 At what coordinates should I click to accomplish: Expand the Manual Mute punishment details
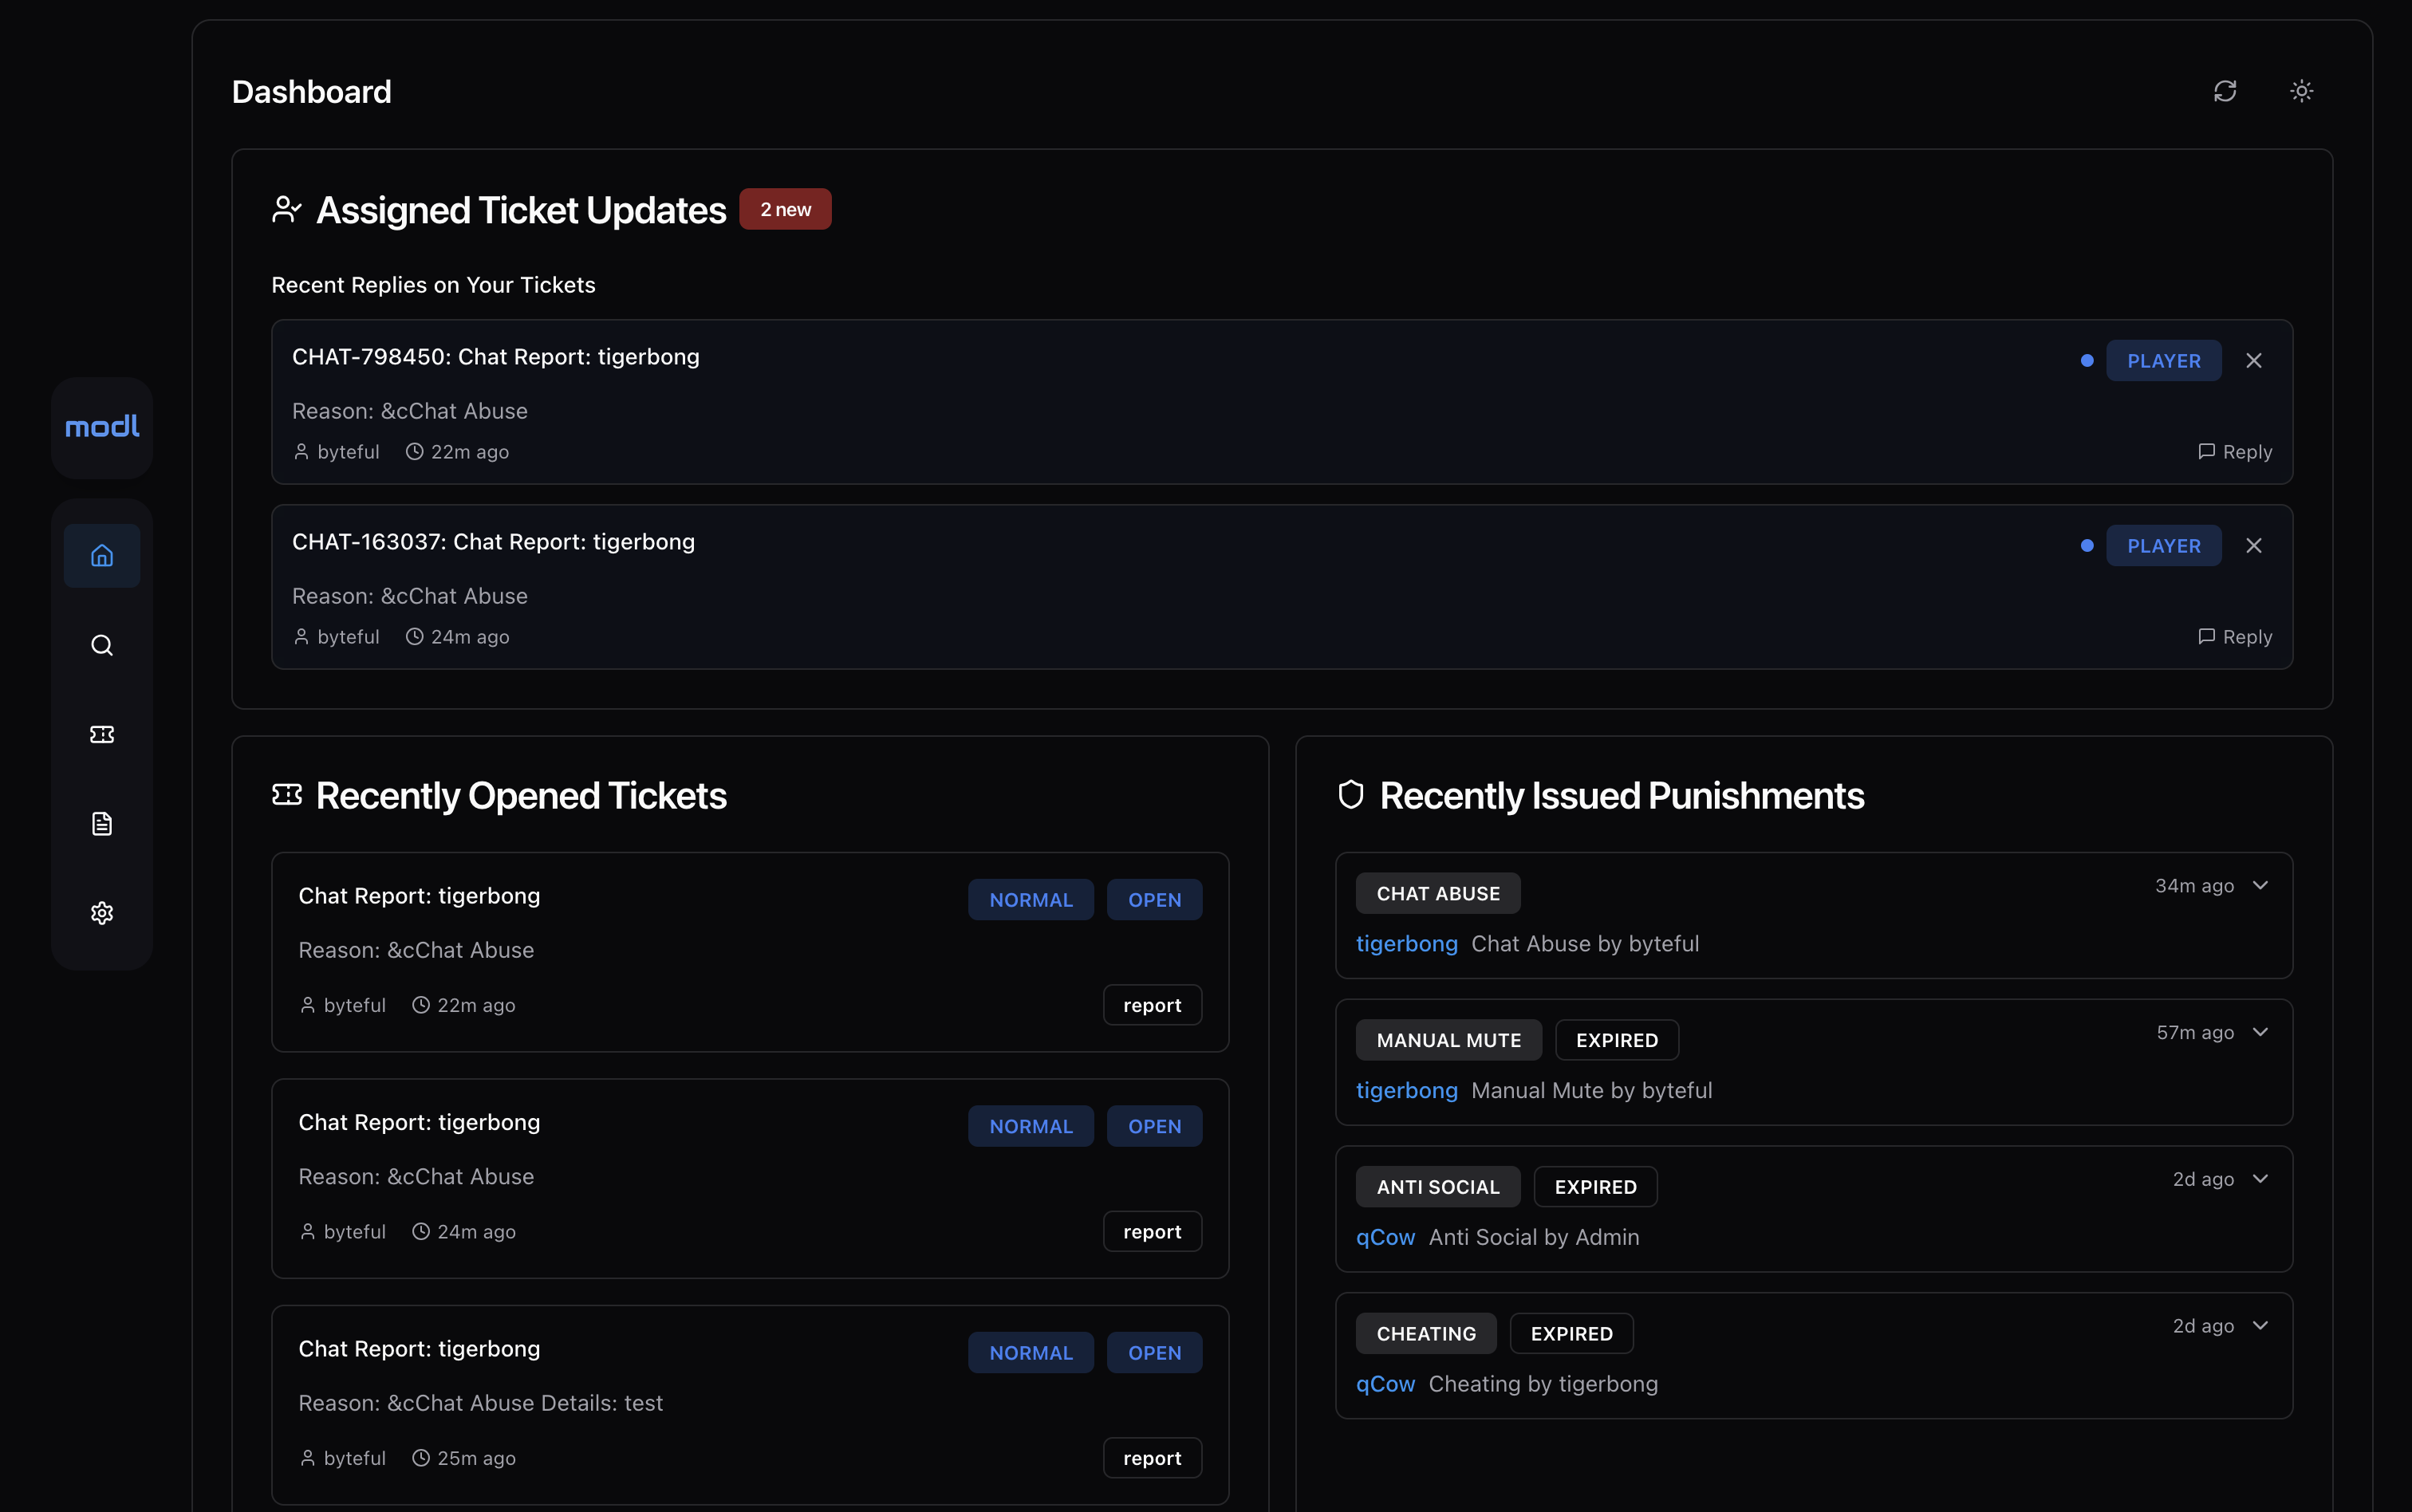(2261, 1032)
